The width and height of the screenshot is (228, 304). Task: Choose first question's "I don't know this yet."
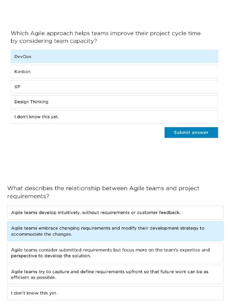click(114, 117)
